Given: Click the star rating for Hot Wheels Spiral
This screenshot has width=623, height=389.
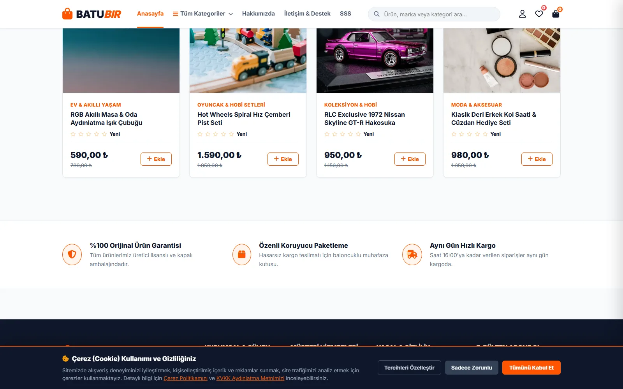Looking at the screenshot, I should (216, 134).
